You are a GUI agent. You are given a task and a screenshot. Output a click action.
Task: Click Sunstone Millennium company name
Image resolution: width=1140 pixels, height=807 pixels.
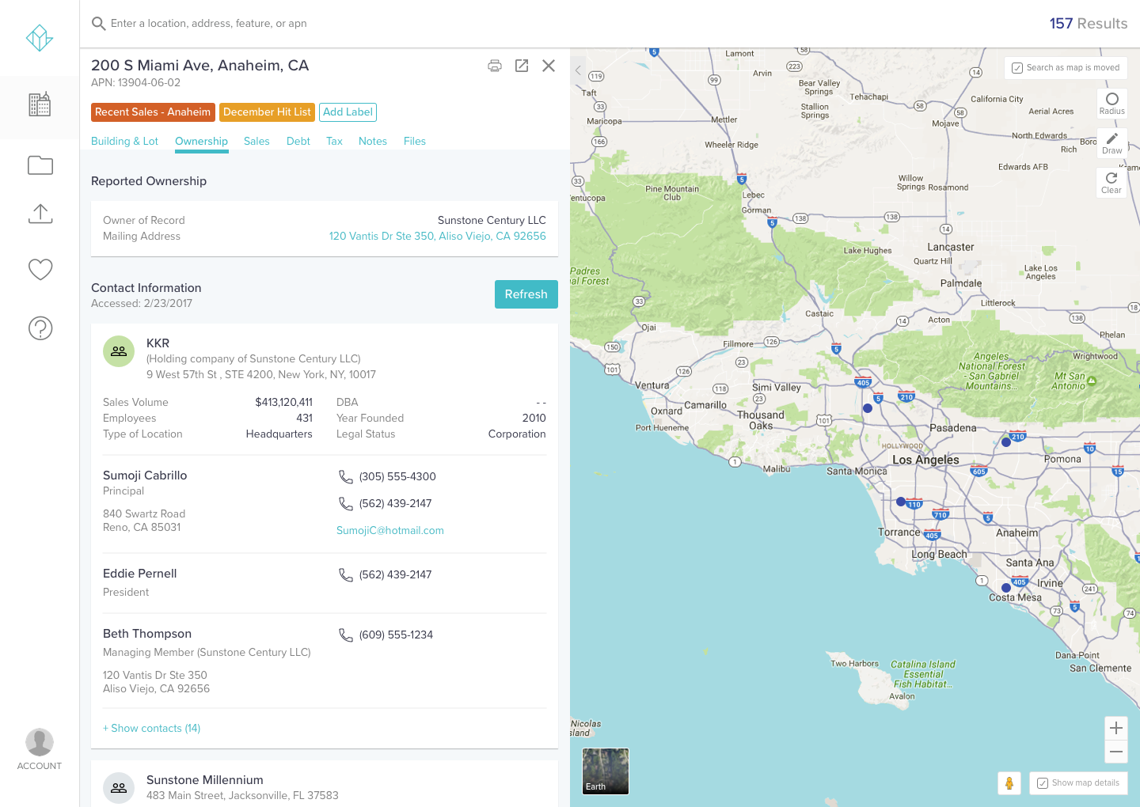[205, 780]
